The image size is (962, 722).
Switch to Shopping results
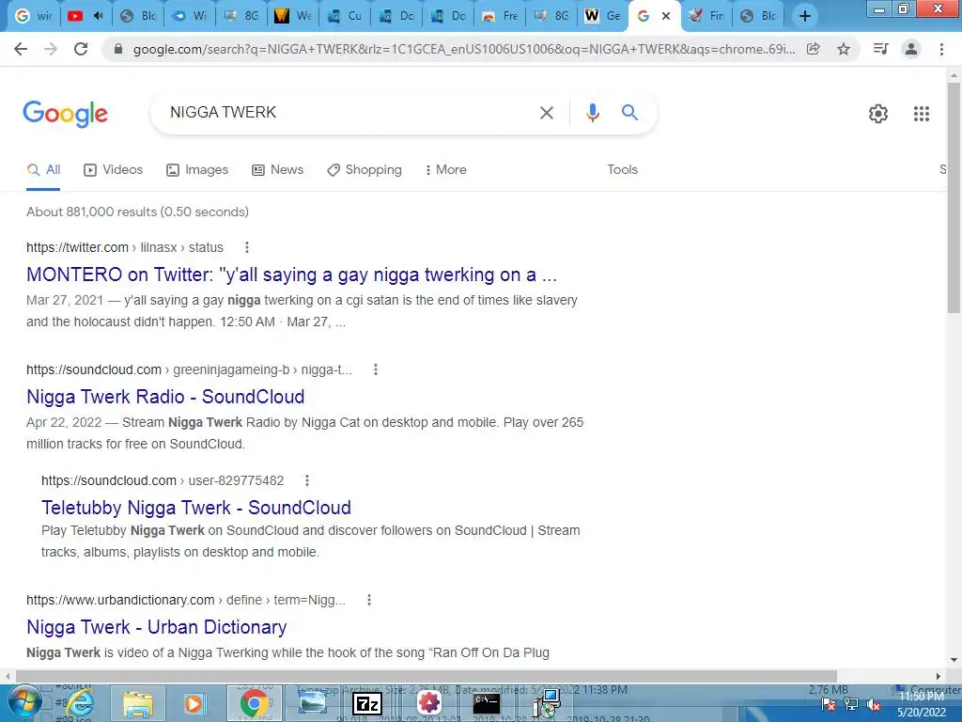(x=365, y=170)
